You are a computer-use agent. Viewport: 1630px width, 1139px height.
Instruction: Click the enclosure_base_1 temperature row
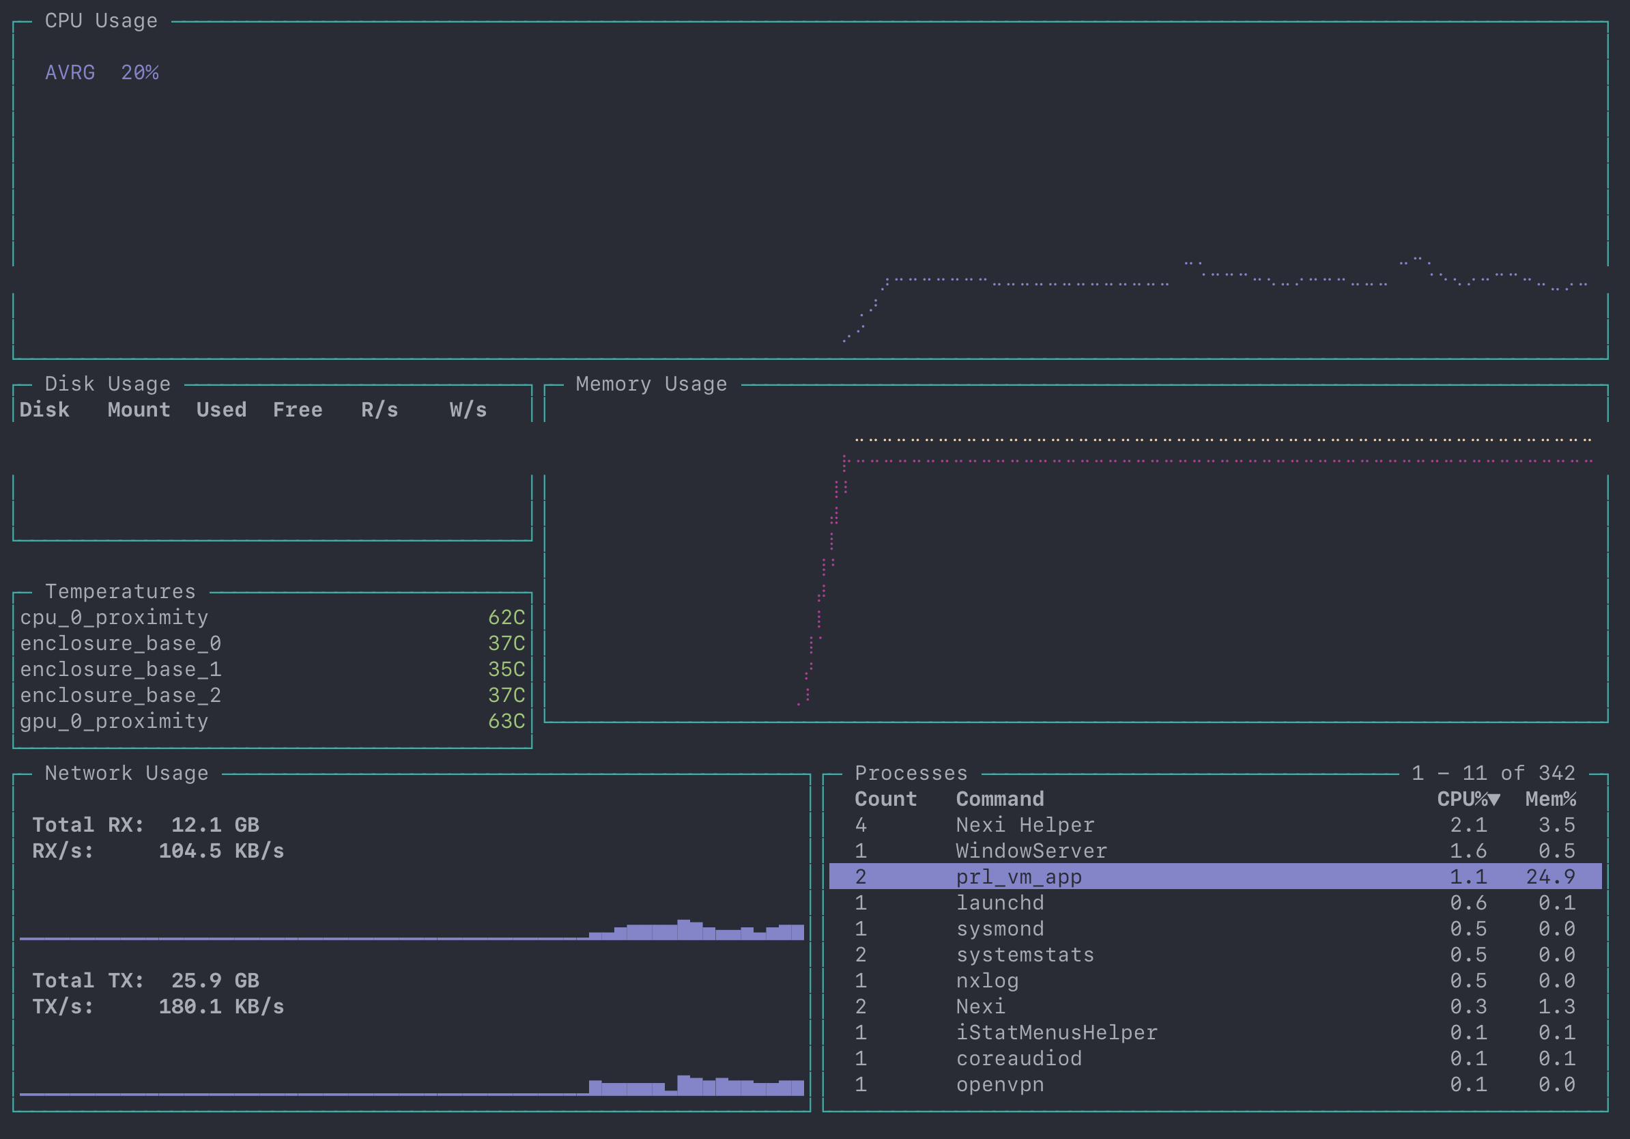[272, 669]
